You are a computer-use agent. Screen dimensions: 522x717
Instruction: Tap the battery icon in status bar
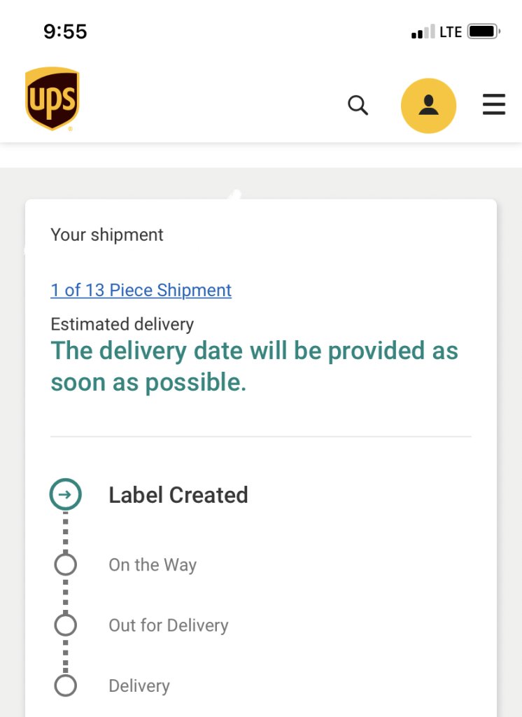483,32
